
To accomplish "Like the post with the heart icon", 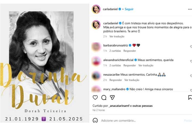I will [95, 97].
